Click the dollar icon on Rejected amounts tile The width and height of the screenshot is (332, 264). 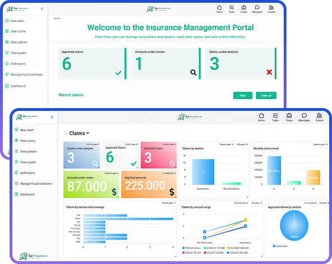click(172, 192)
